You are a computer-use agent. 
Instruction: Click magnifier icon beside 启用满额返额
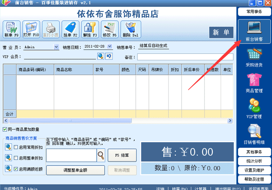tap(8, 168)
